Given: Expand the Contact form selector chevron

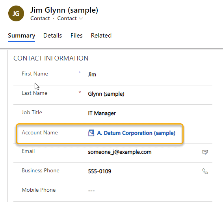Looking at the screenshot, I should click(x=81, y=19).
